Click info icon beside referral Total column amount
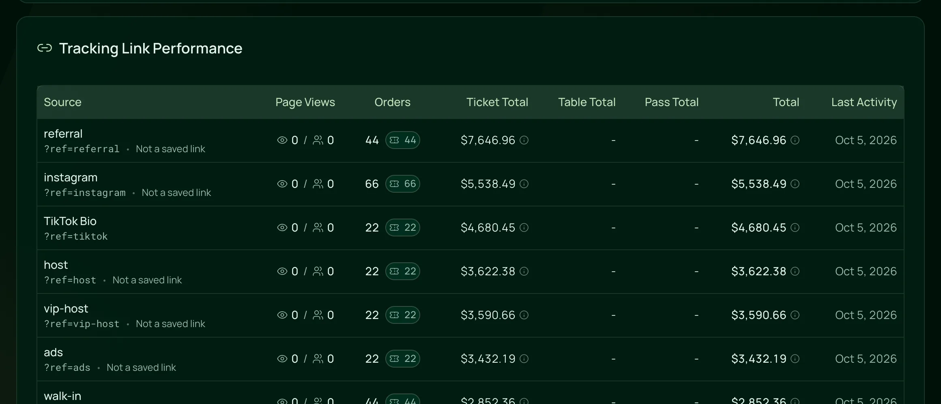 tap(795, 140)
